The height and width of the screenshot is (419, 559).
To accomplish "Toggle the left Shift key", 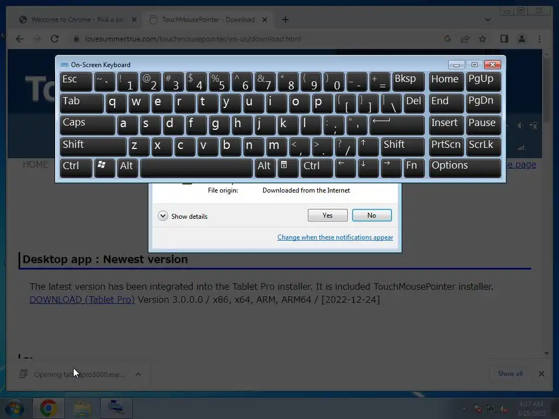I will pyautogui.click(x=93, y=147).
